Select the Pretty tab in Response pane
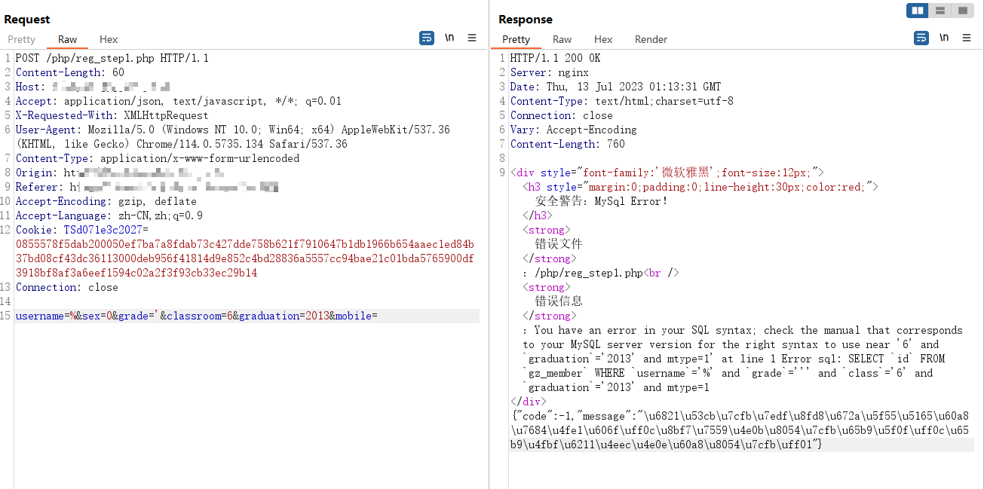Viewport: 984px width, 489px height. 517,39
